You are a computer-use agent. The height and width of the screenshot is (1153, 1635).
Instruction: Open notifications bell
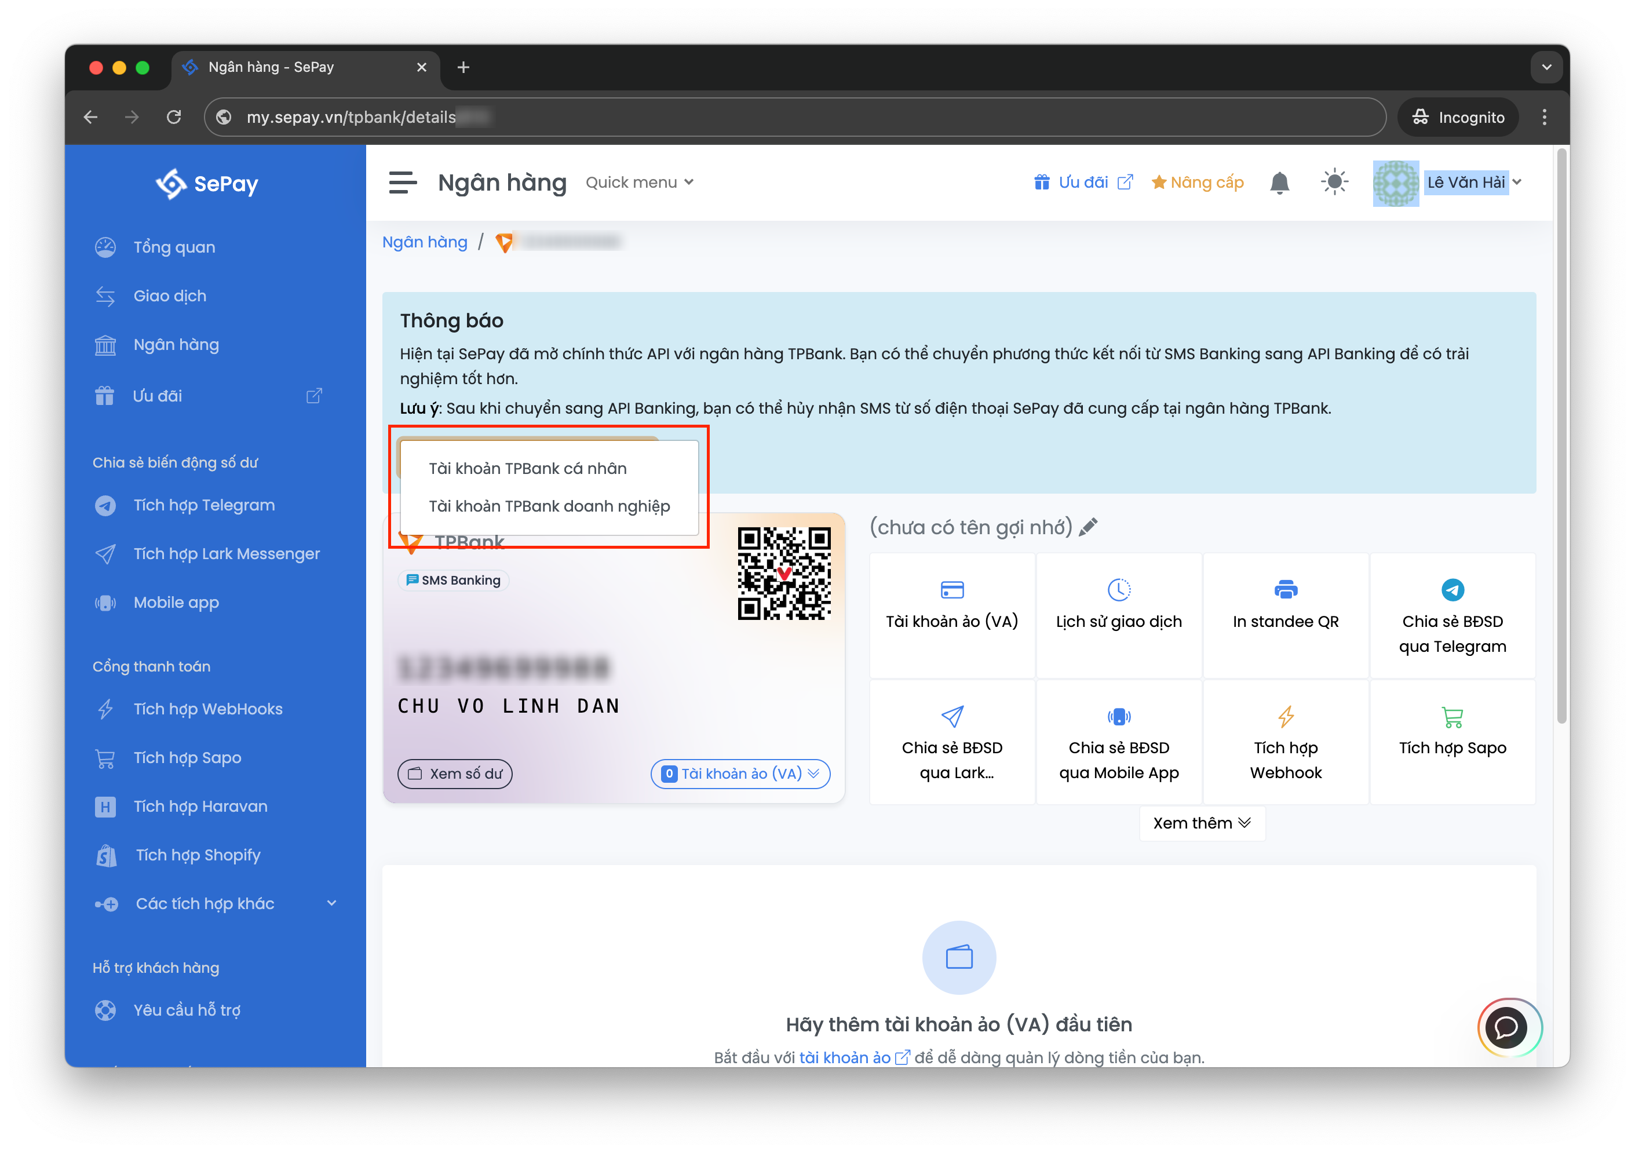point(1280,183)
